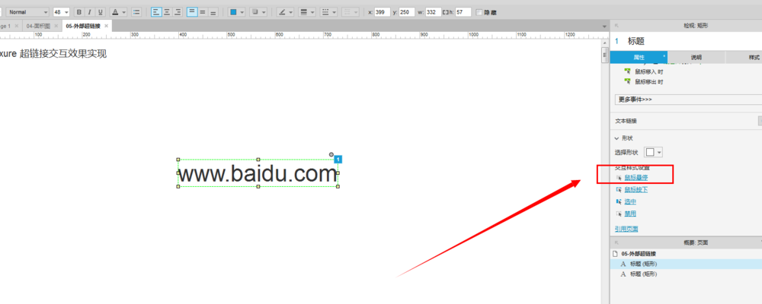
Task: Open the 鼠标按下 style link
Action: (x=636, y=189)
